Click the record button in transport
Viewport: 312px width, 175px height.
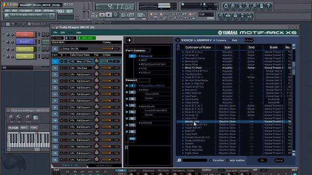[116, 15]
